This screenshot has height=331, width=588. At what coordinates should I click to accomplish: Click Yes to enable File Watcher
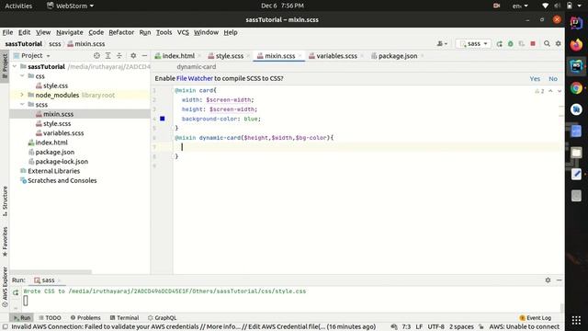pyautogui.click(x=535, y=78)
